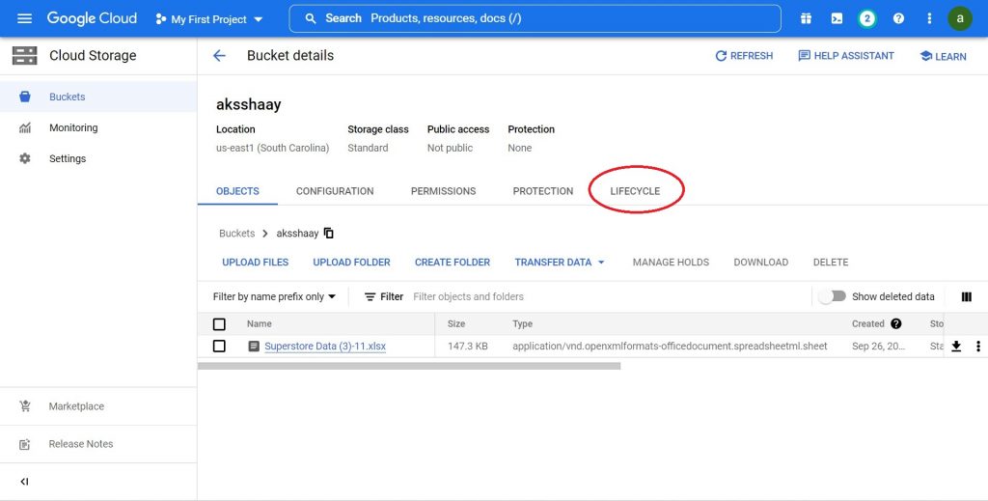
Task: Click the spreadsheet file type icon
Action: 254,346
